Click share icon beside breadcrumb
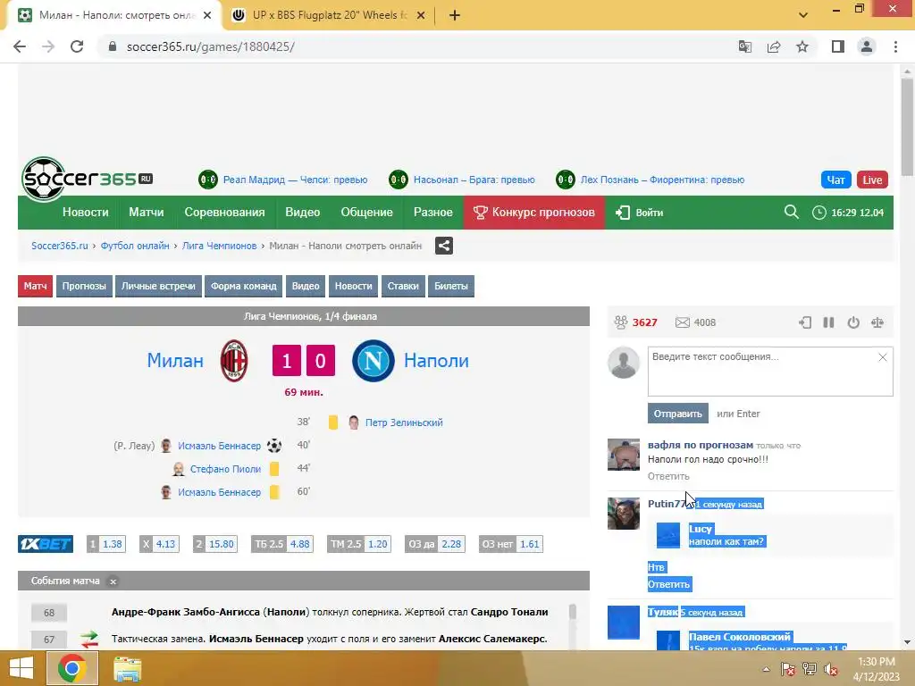 click(444, 246)
